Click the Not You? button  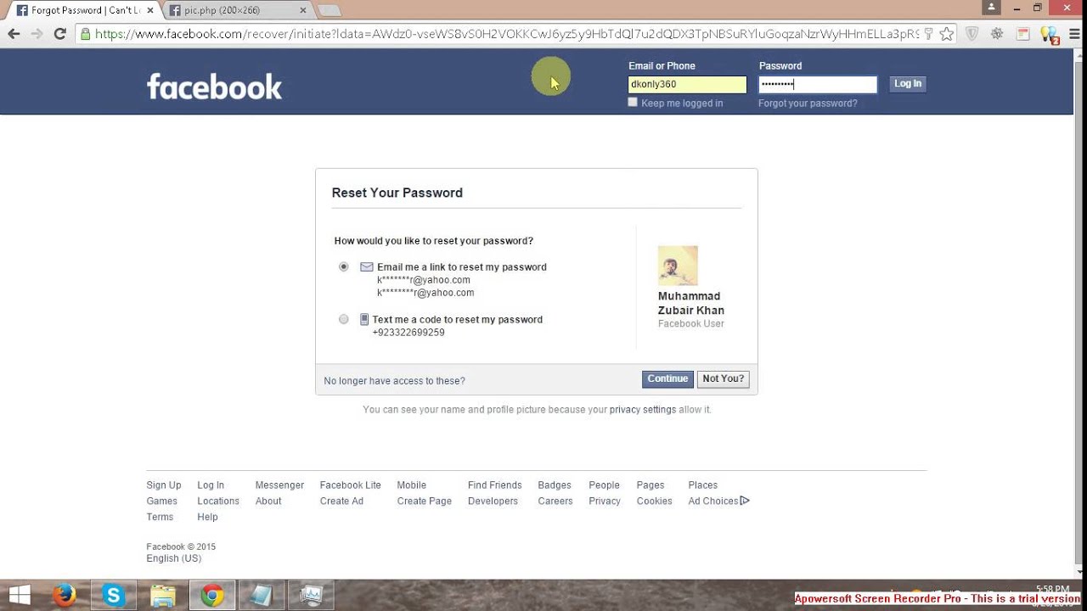point(723,379)
